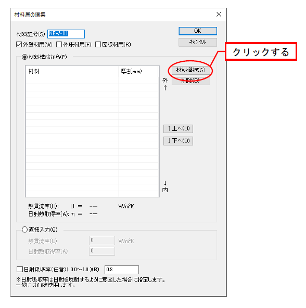306x308 pixels.
Task: Click the 日射熱取得率(A) direct input field
Action: point(102,251)
